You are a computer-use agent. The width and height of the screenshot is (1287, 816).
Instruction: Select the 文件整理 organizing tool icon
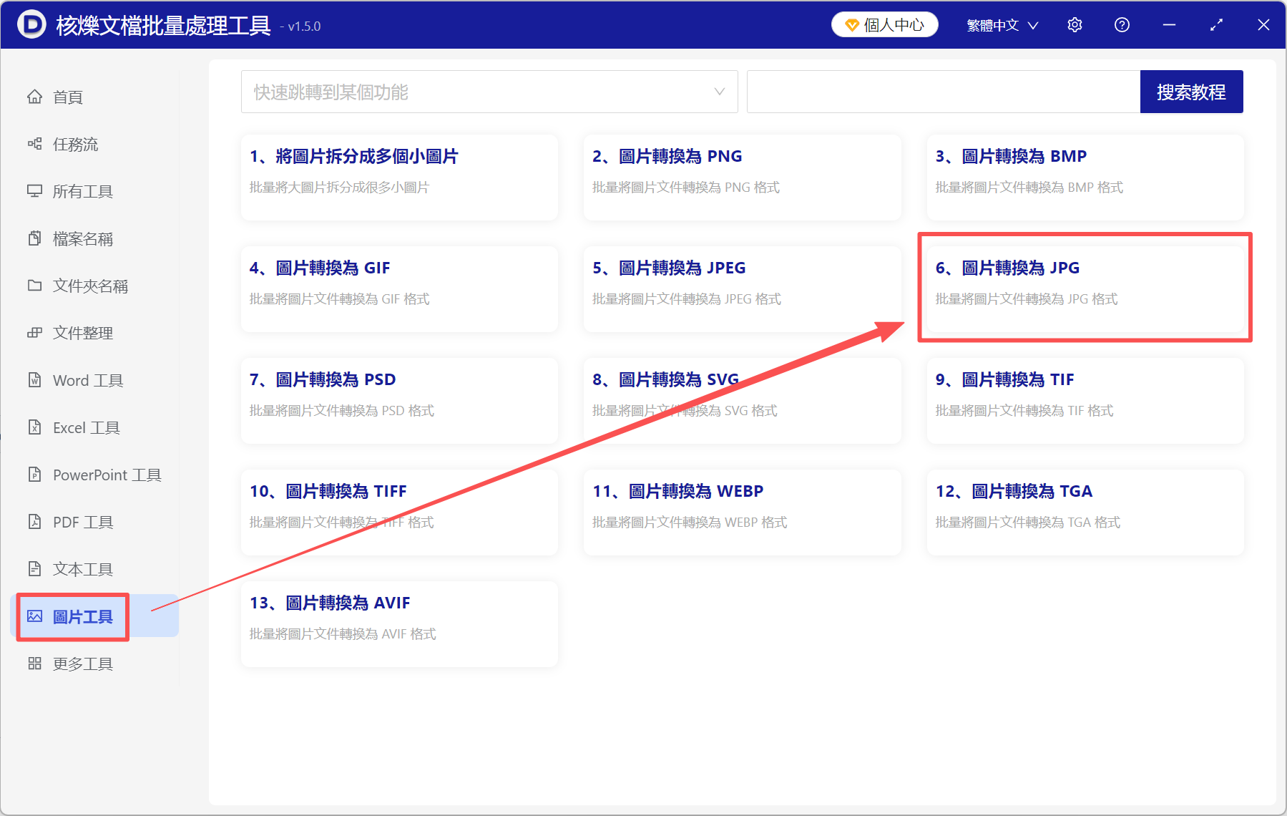[34, 333]
